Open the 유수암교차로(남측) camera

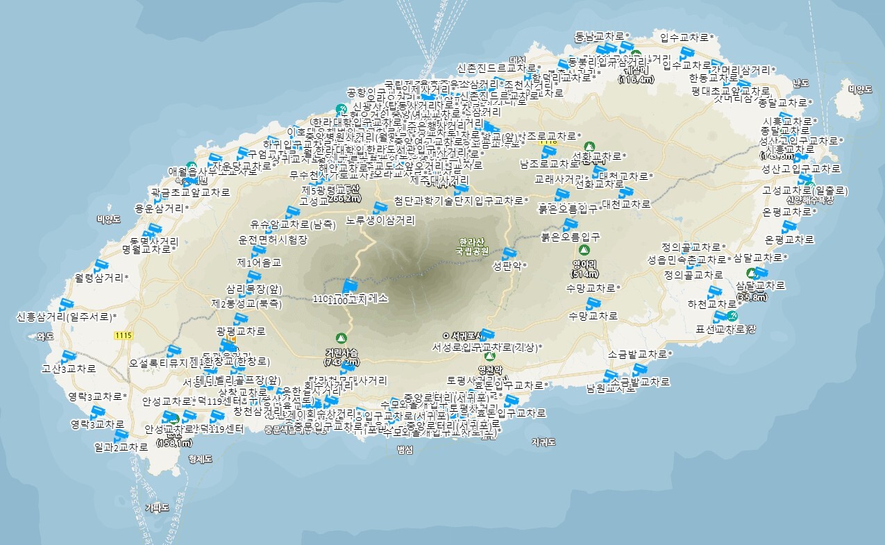pyautogui.click(x=292, y=212)
